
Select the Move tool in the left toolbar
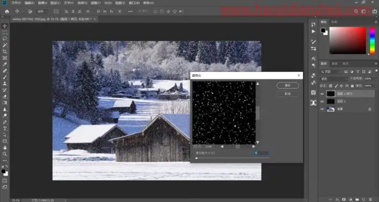5,26
